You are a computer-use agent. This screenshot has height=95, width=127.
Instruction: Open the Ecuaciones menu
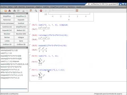point(30,7)
